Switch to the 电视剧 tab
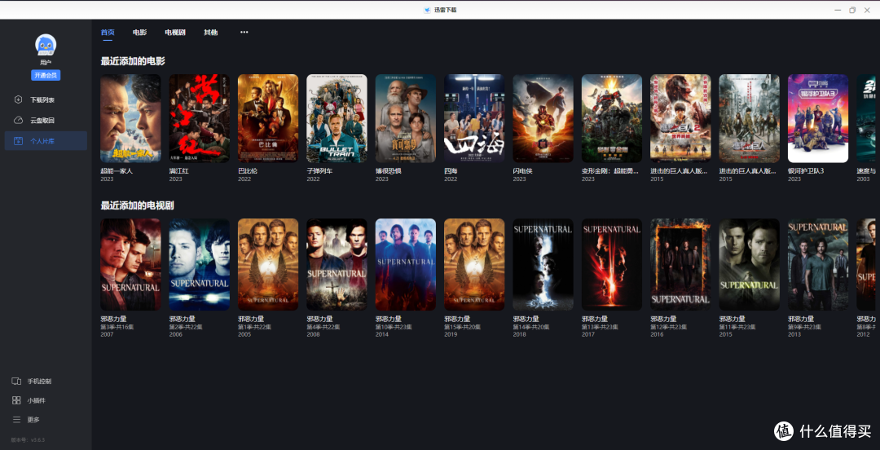The width and height of the screenshot is (880, 450). coord(175,33)
